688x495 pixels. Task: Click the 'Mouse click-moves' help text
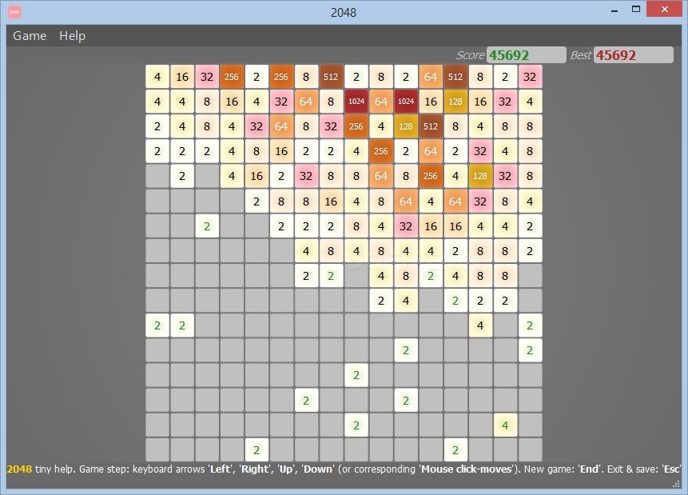pos(467,469)
